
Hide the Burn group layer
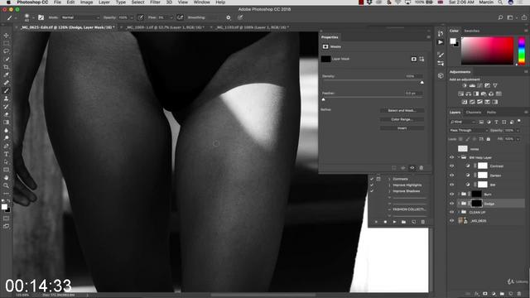[452, 195]
